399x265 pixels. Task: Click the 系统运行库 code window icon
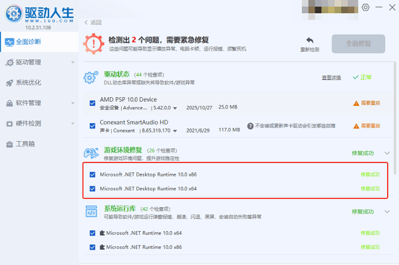pyautogui.click(x=91, y=212)
